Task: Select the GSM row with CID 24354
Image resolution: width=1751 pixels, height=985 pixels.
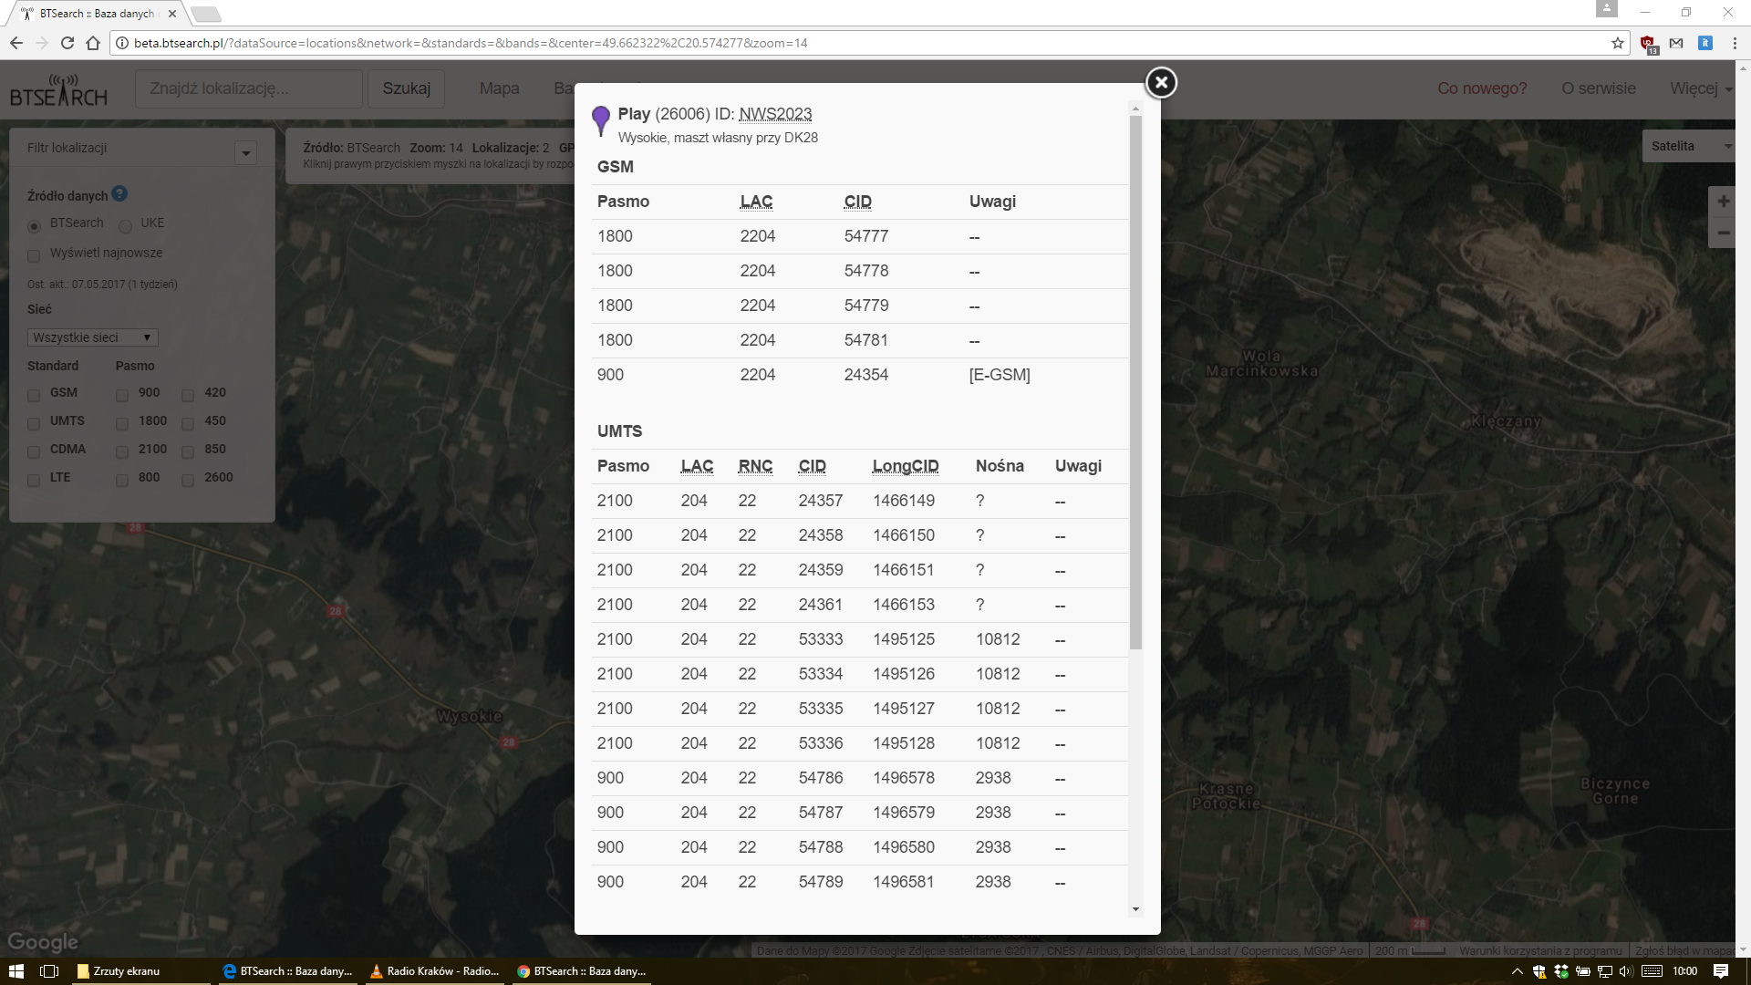Action: pyautogui.click(x=859, y=375)
